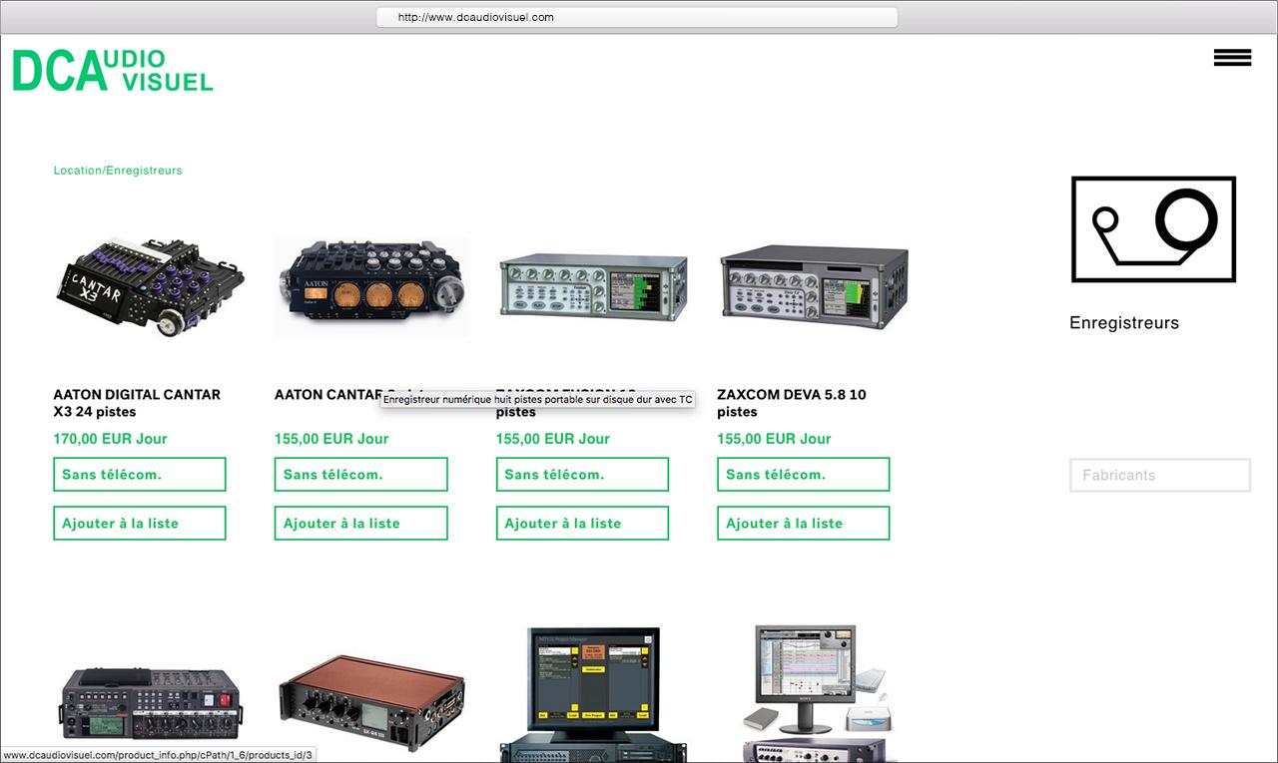Click Ajouter à la liste for Zaxcom Deva 5.8
Viewport: 1278px width, 763px height.
click(804, 524)
